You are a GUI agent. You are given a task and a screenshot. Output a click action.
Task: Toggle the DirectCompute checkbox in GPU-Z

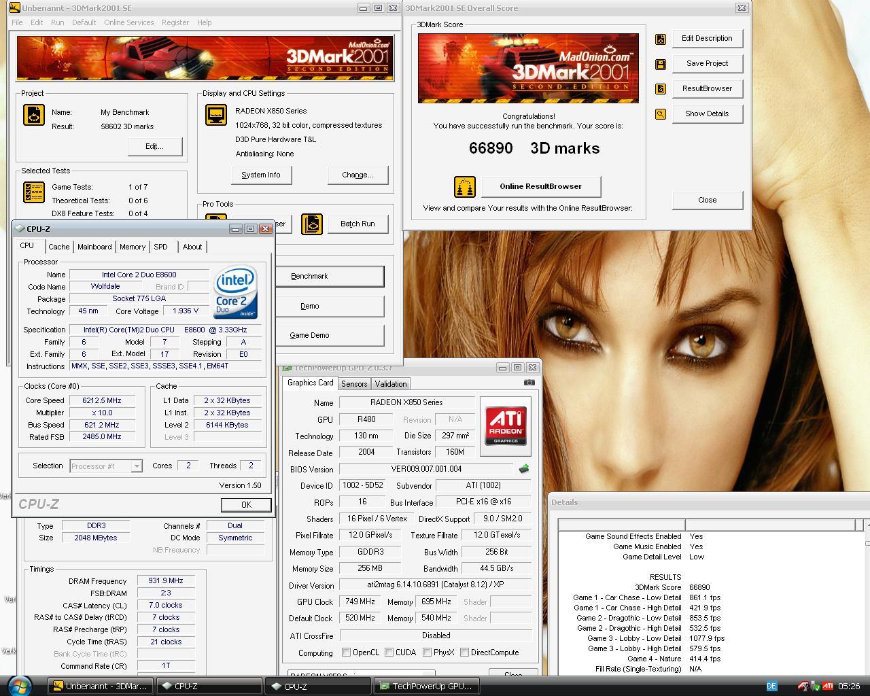pos(464,652)
